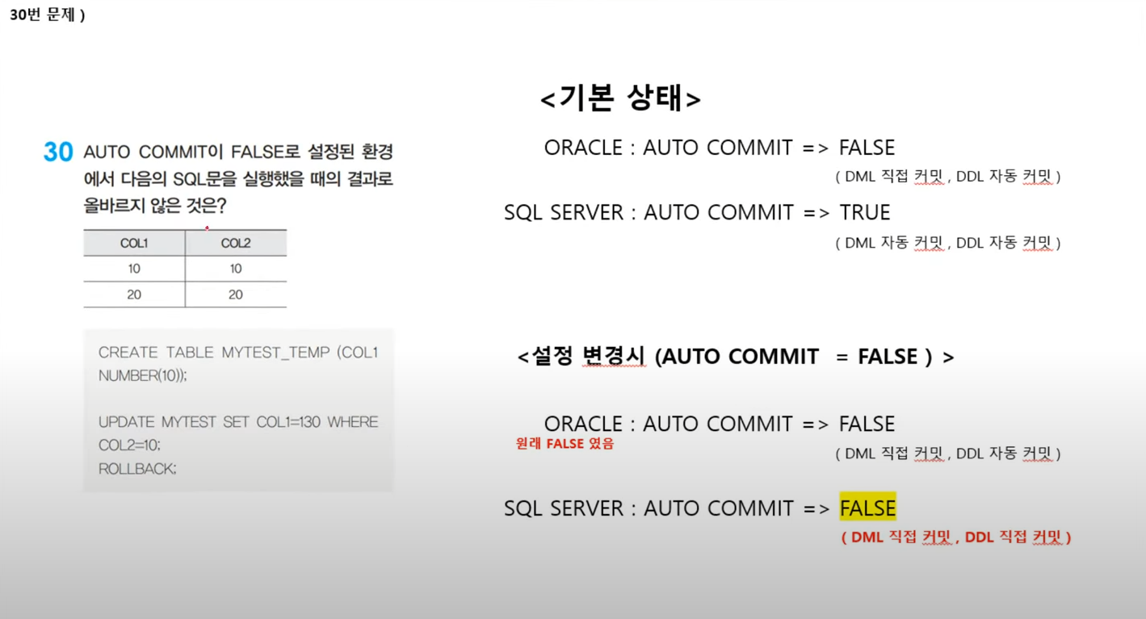1146x619 pixels.
Task: Click the 'CREATE TABLE MYTEST_TEMP' code line
Action: [238, 353]
